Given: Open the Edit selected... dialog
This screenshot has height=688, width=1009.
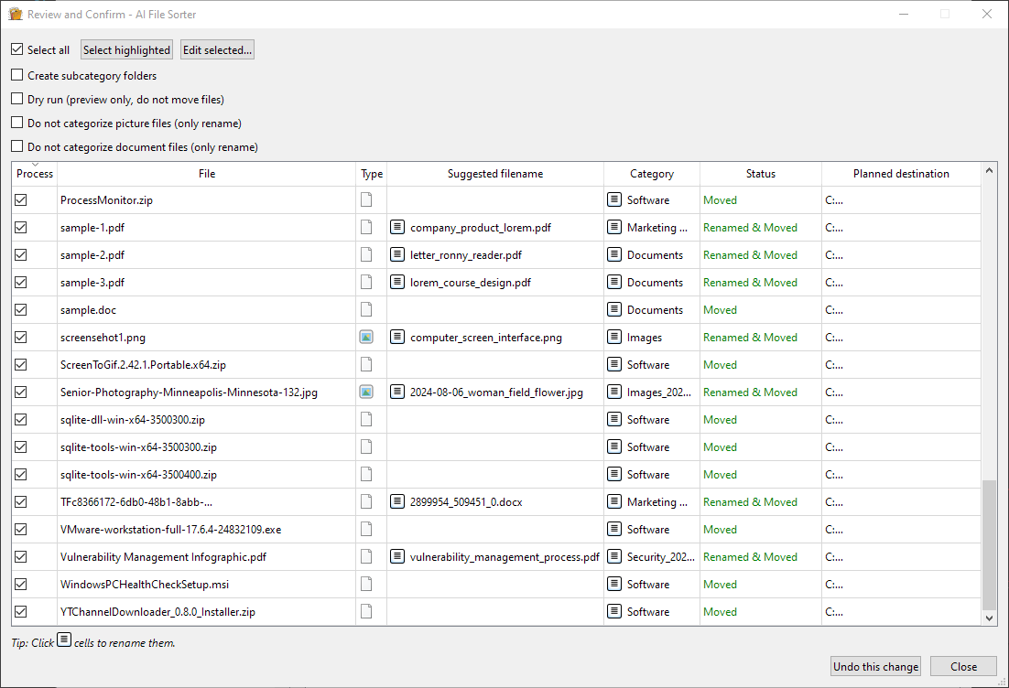Looking at the screenshot, I should tap(217, 50).
